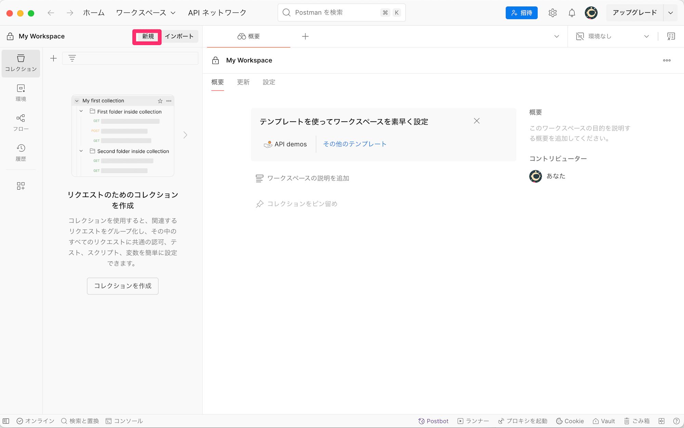Open Vault in status bar
This screenshot has height=428, width=684.
pos(604,421)
